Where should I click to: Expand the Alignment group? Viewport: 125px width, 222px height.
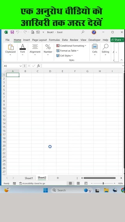coord(35,50)
